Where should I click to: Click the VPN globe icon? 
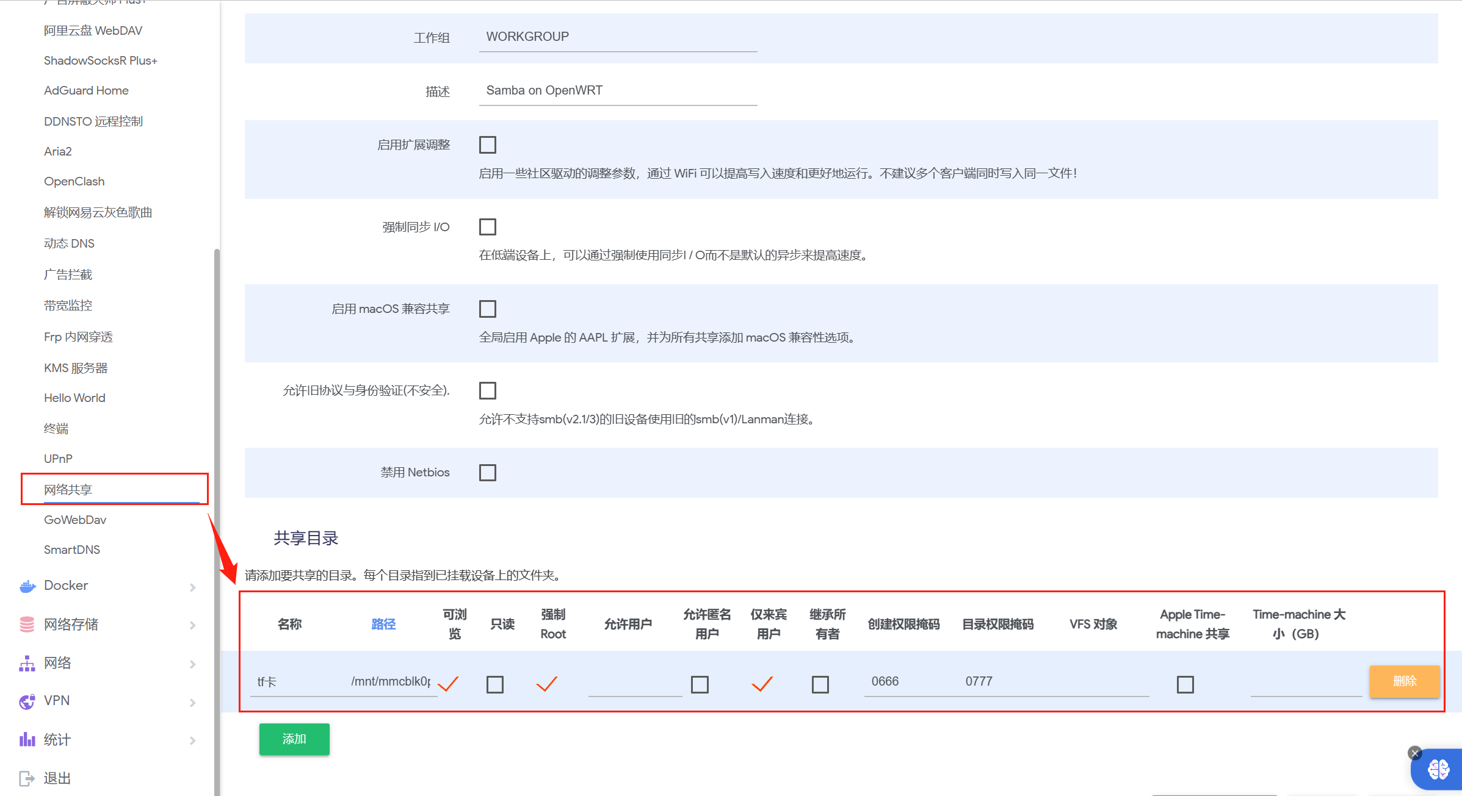[x=27, y=701]
